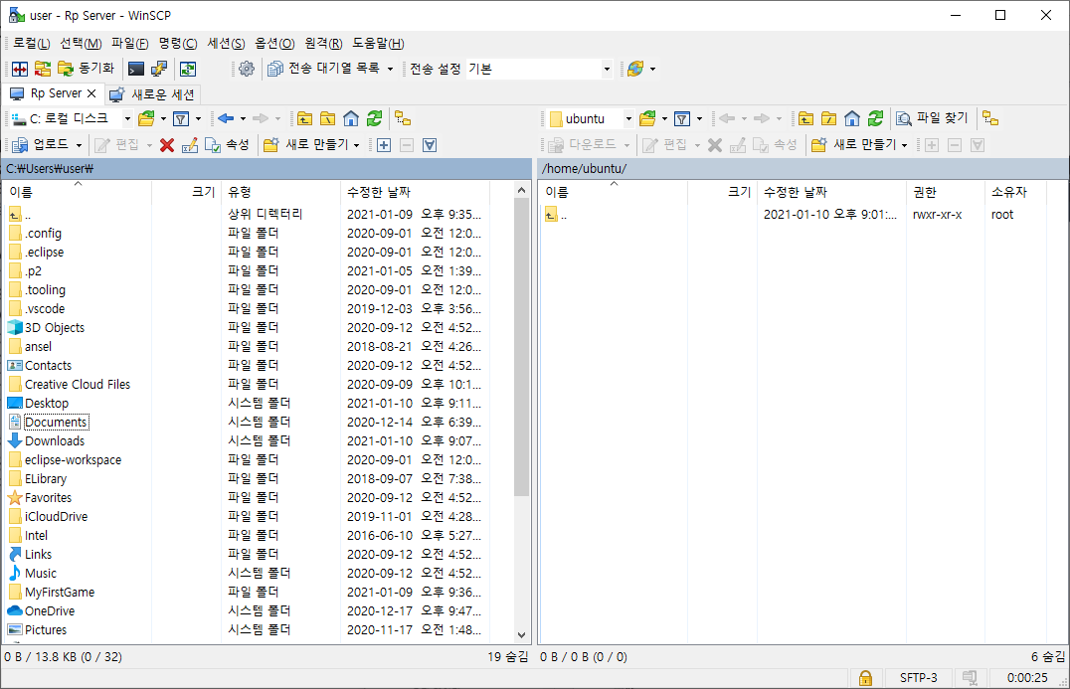Click local panel Open Directory folder icon
Image resolution: width=1070 pixels, height=689 pixels.
(x=146, y=118)
